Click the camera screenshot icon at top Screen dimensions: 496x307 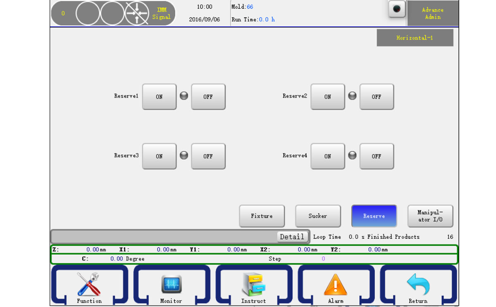pyautogui.click(x=397, y=9)
